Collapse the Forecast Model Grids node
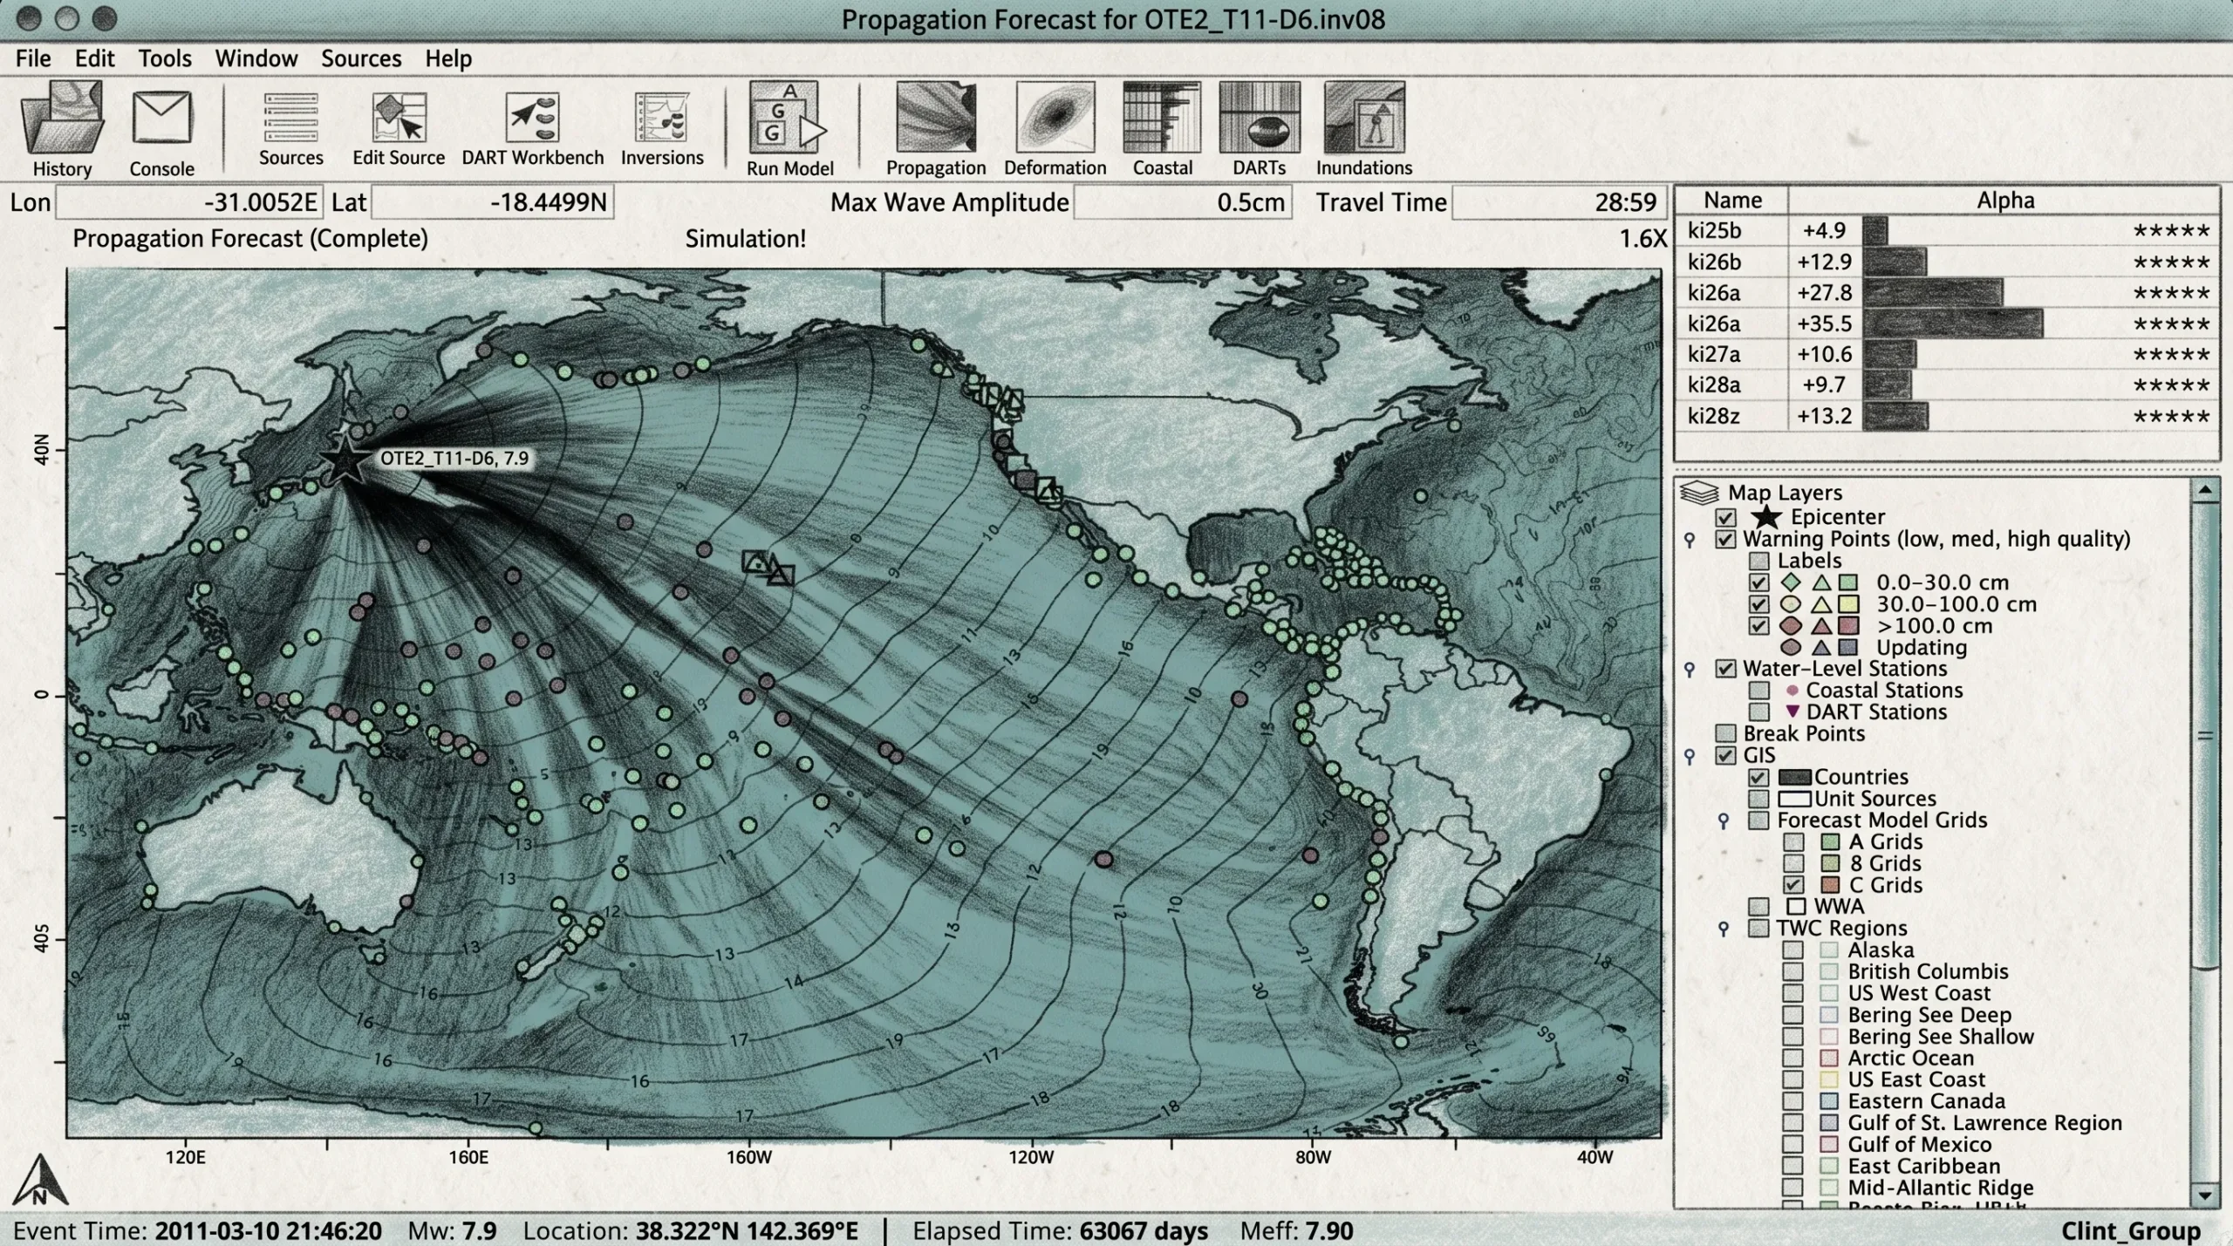The height and width of the screenshot is (1246, 2233). [1724, 820]
